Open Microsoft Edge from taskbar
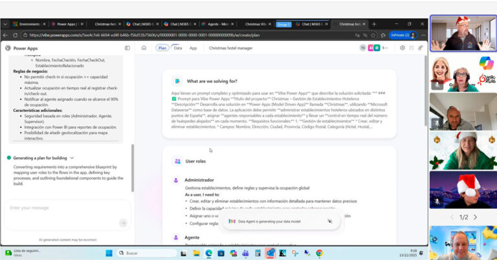 [x=208, y=253]
